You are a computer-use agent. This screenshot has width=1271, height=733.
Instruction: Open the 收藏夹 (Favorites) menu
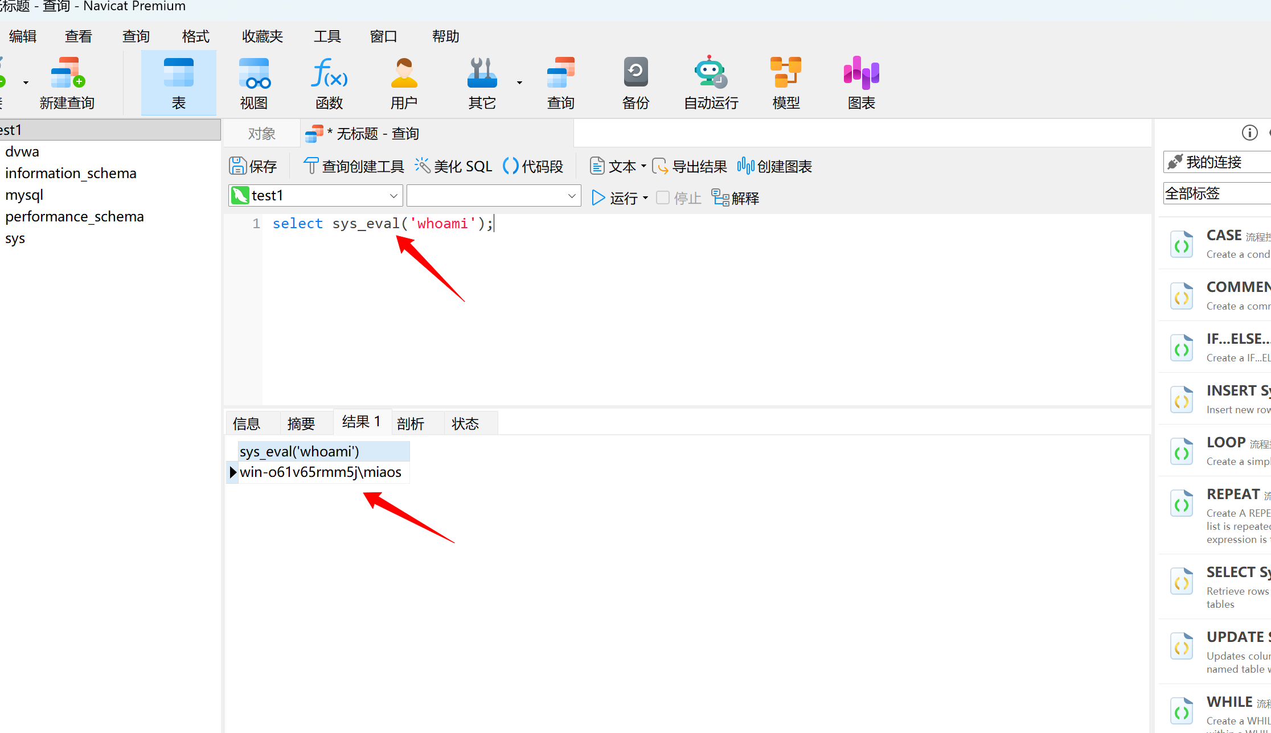[x=262, y=36]
